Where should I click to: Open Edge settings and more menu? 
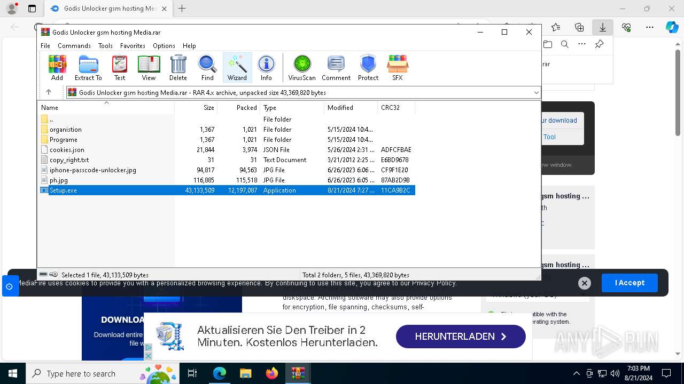[x=650, y=27]
